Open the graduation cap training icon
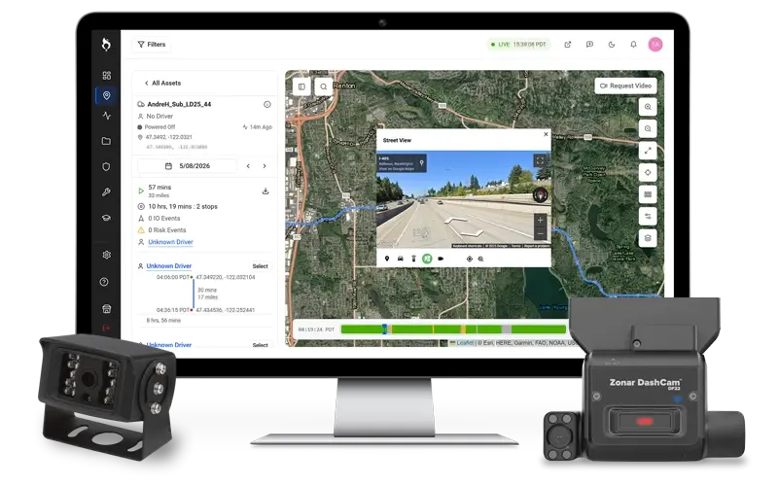The width and height of the screenshot is (778, 486). click(x=106, y=218)
